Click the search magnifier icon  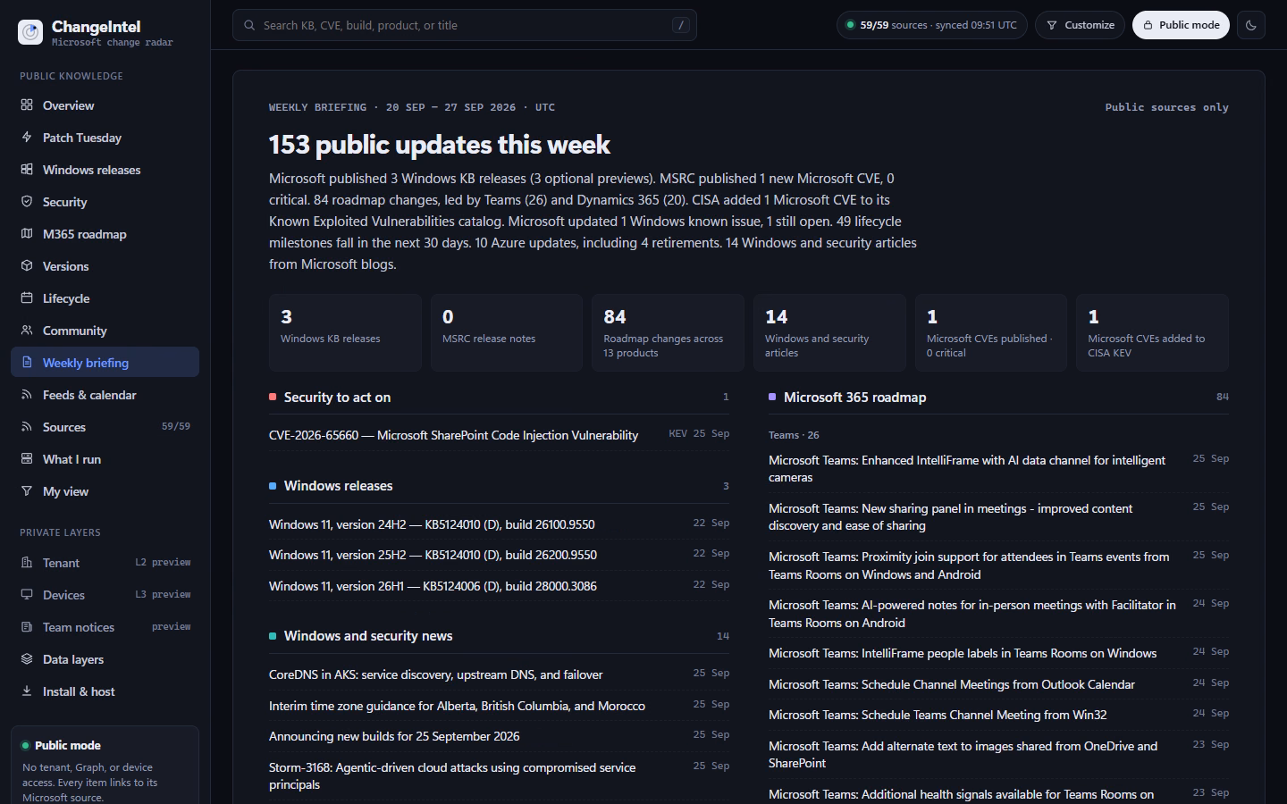pos(250,25)
